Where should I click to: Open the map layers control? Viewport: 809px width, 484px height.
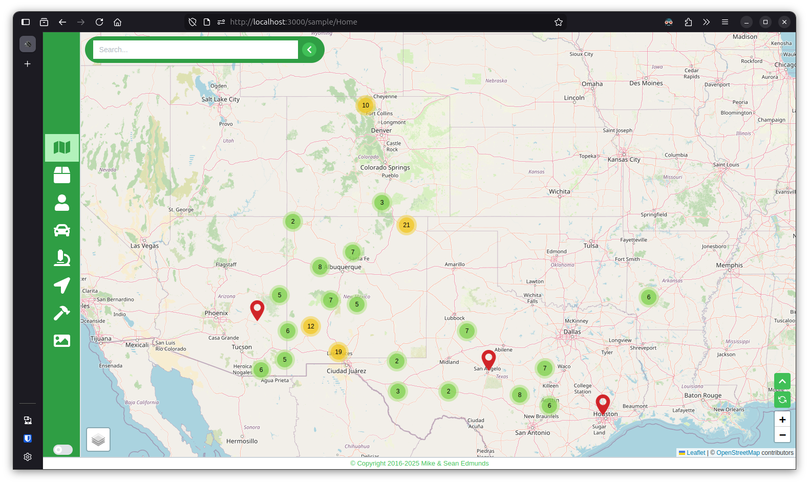pyautogui.click(x=98, y=439)
